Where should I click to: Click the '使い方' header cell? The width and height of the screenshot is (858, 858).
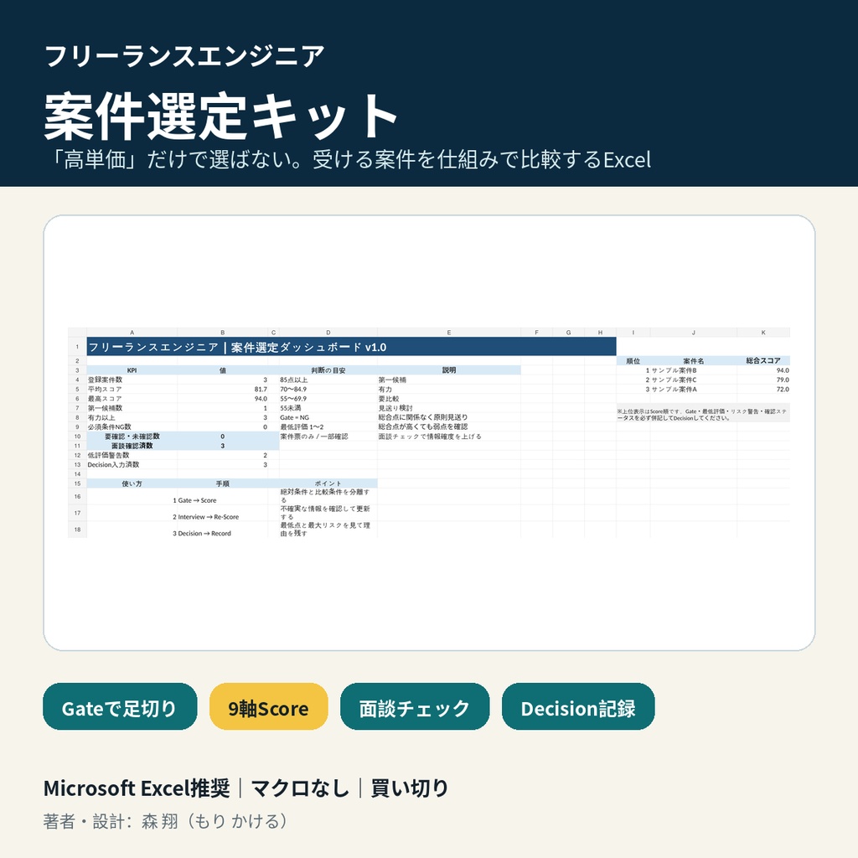click(132, 483)
